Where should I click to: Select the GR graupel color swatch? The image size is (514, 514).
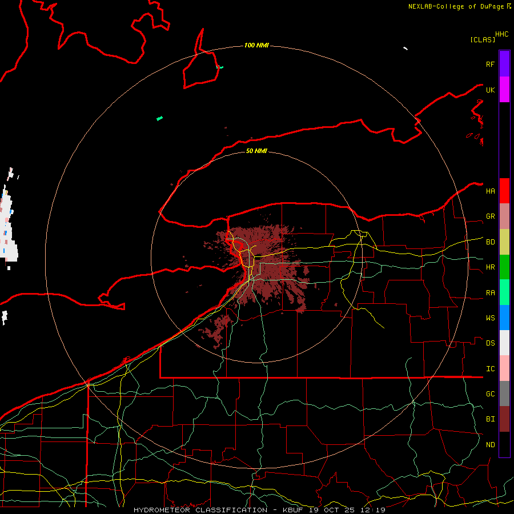tap(504, 216)
